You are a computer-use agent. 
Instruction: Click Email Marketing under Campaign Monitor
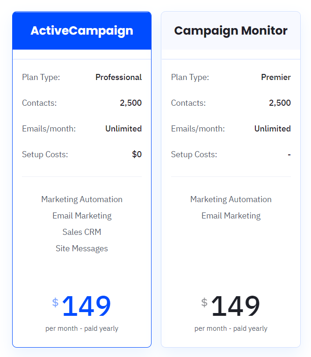tap(231, 216)
